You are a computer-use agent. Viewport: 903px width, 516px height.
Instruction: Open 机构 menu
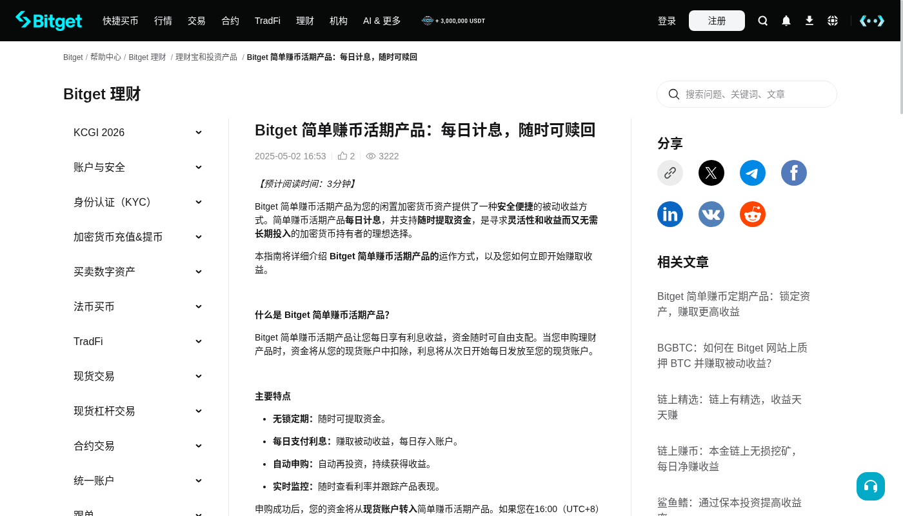339,21
